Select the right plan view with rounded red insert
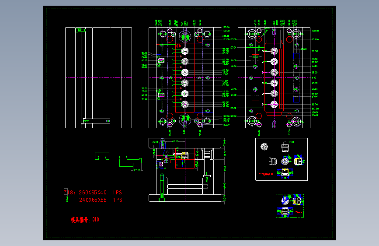Image resolution: width=379 pixels, height=246 pixels. tap(274, 77)
